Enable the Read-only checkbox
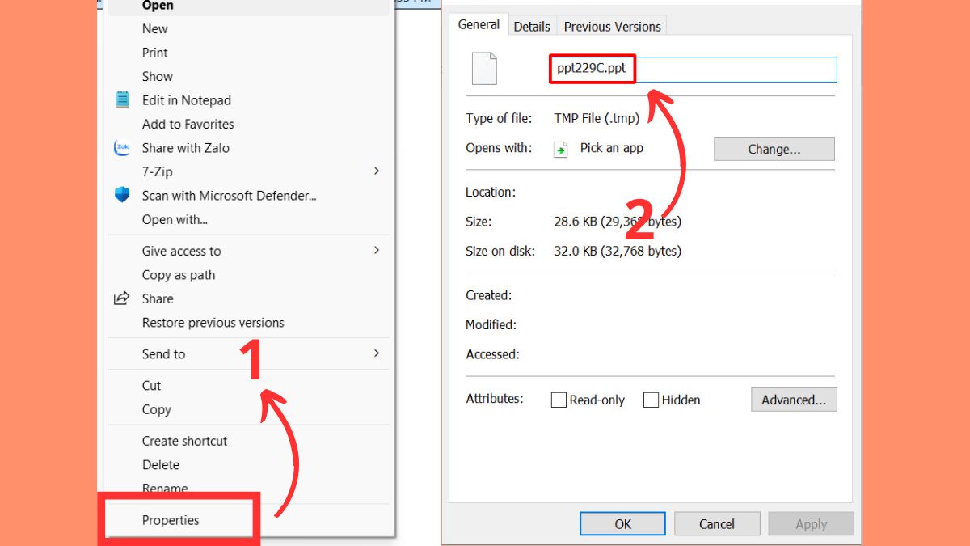970x546 pixels. [559, 400]
